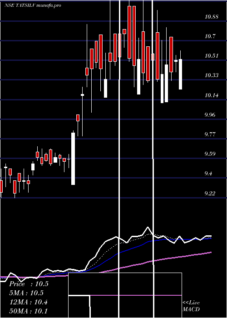227x318 pixels.
Task: Click the <<Live MACD label
Action: 191,306
